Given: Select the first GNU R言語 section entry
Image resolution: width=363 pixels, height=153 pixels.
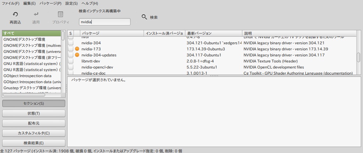Looking at the screenshot, I should click(x=32, y=63).
